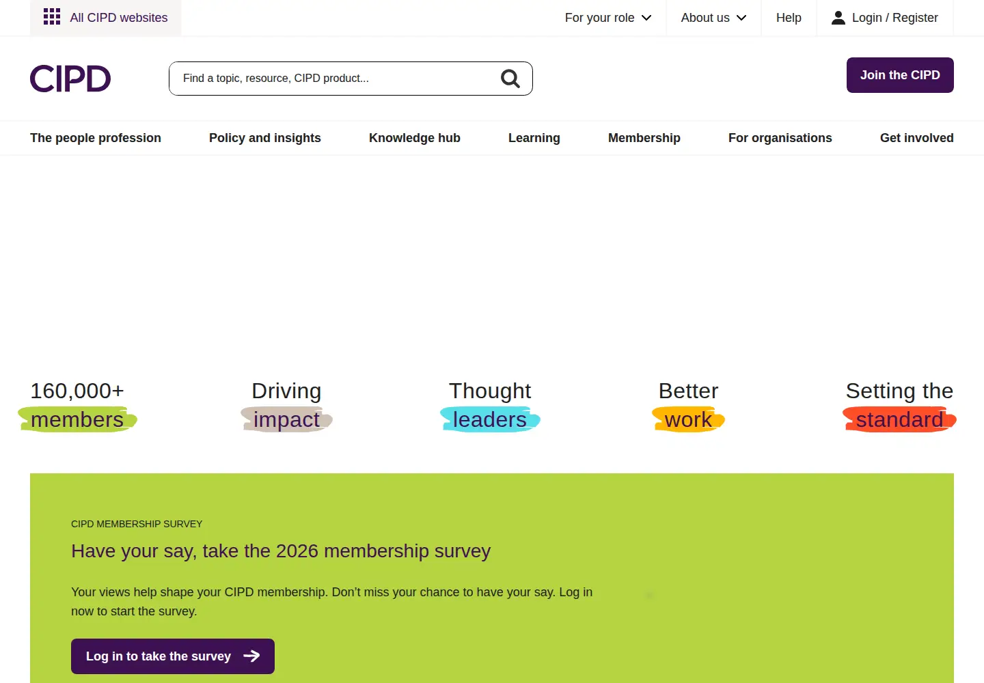Open The people profession menu
984x683 pixels.
pos(96,138)
